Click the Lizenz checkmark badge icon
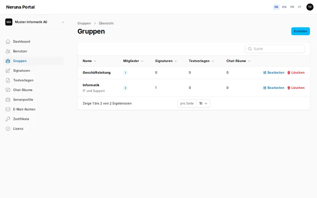The width and height of the screenshot is (317, 198). [x=8, y=128]
